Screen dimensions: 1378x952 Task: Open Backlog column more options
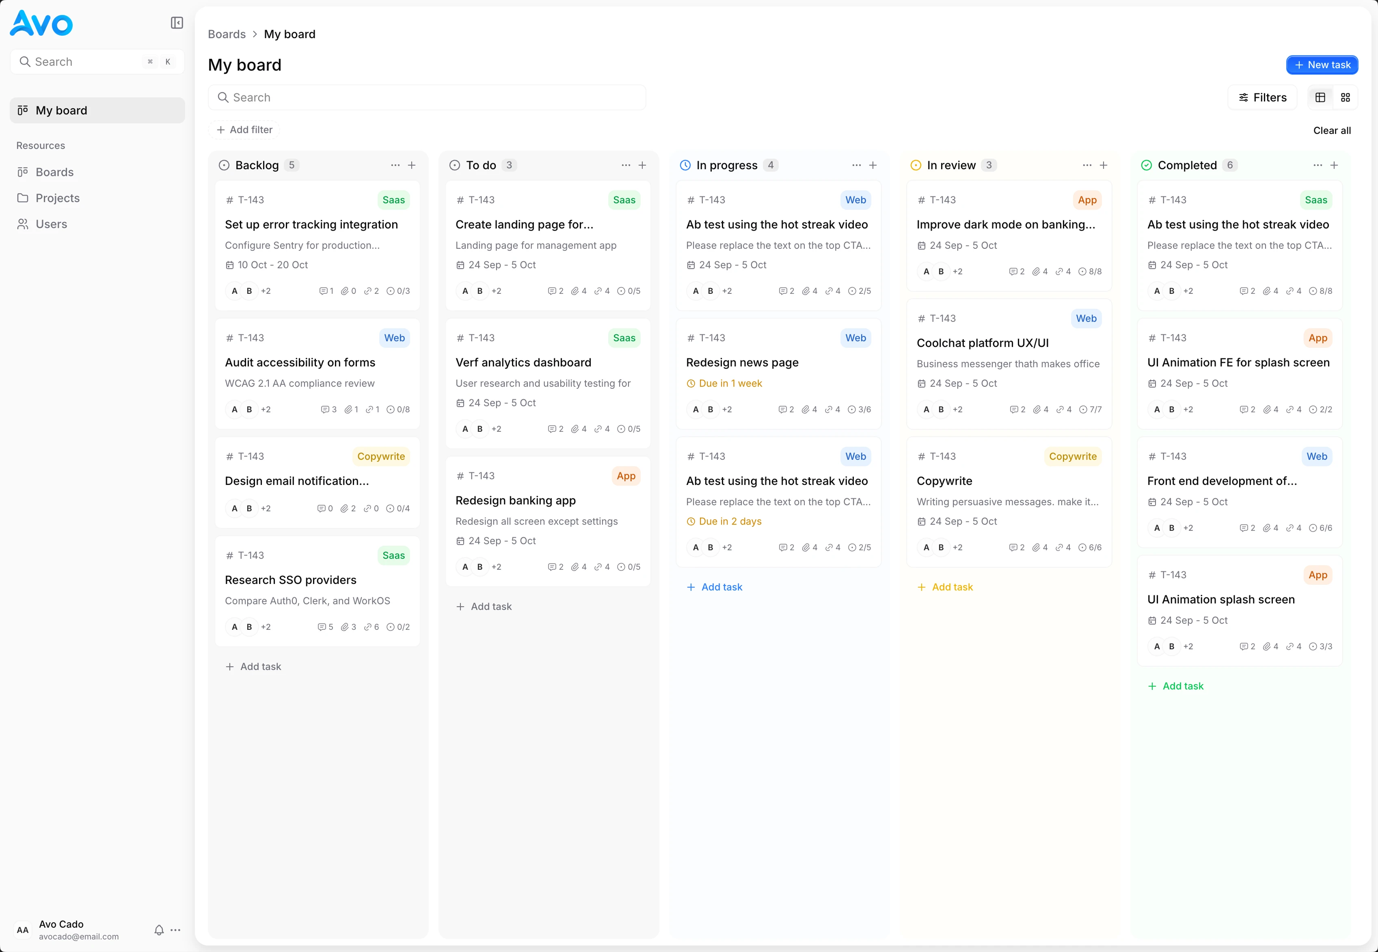click(x=395, y=165)
